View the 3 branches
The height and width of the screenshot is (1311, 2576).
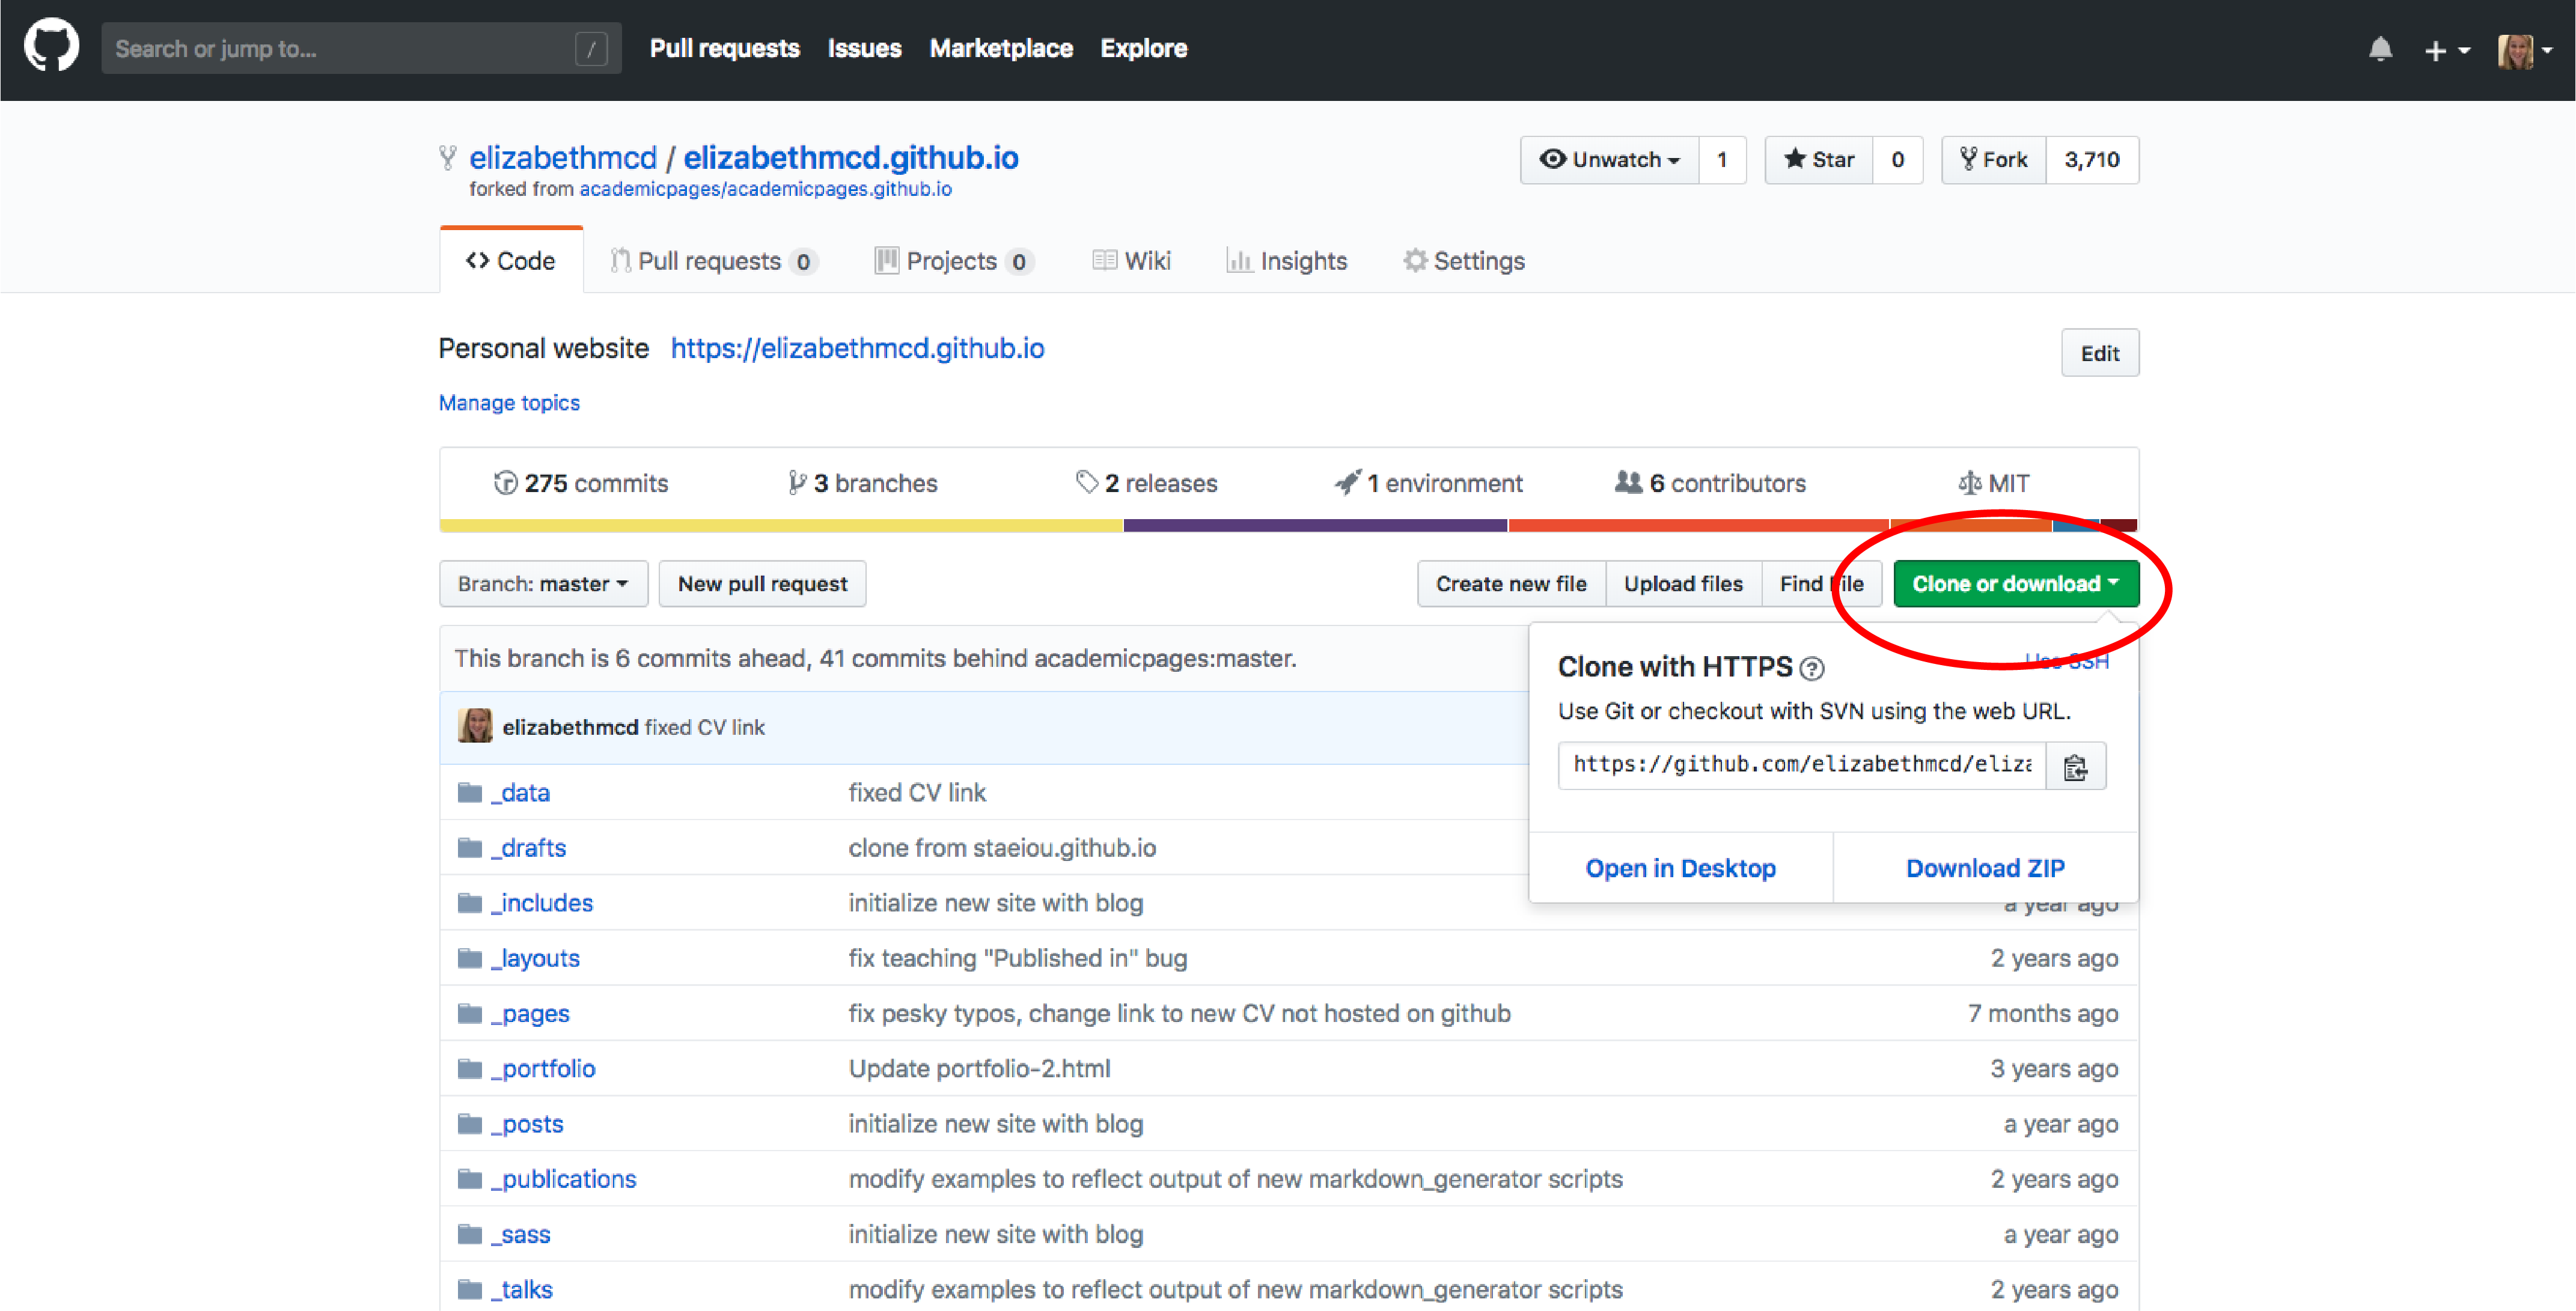pyautogui.click(x=862, y=483)
